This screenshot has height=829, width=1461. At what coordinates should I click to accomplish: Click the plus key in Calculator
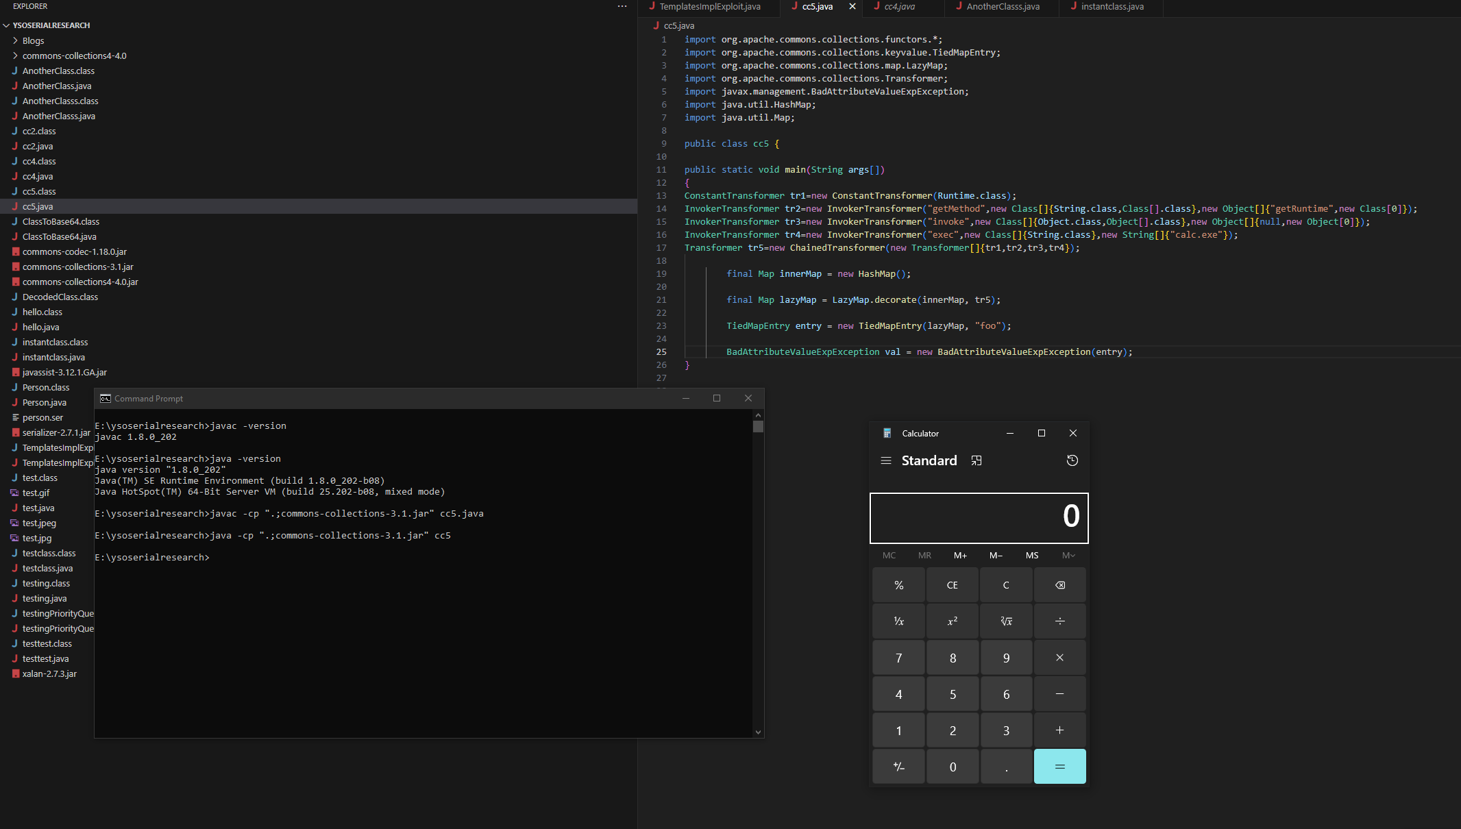1059,730
